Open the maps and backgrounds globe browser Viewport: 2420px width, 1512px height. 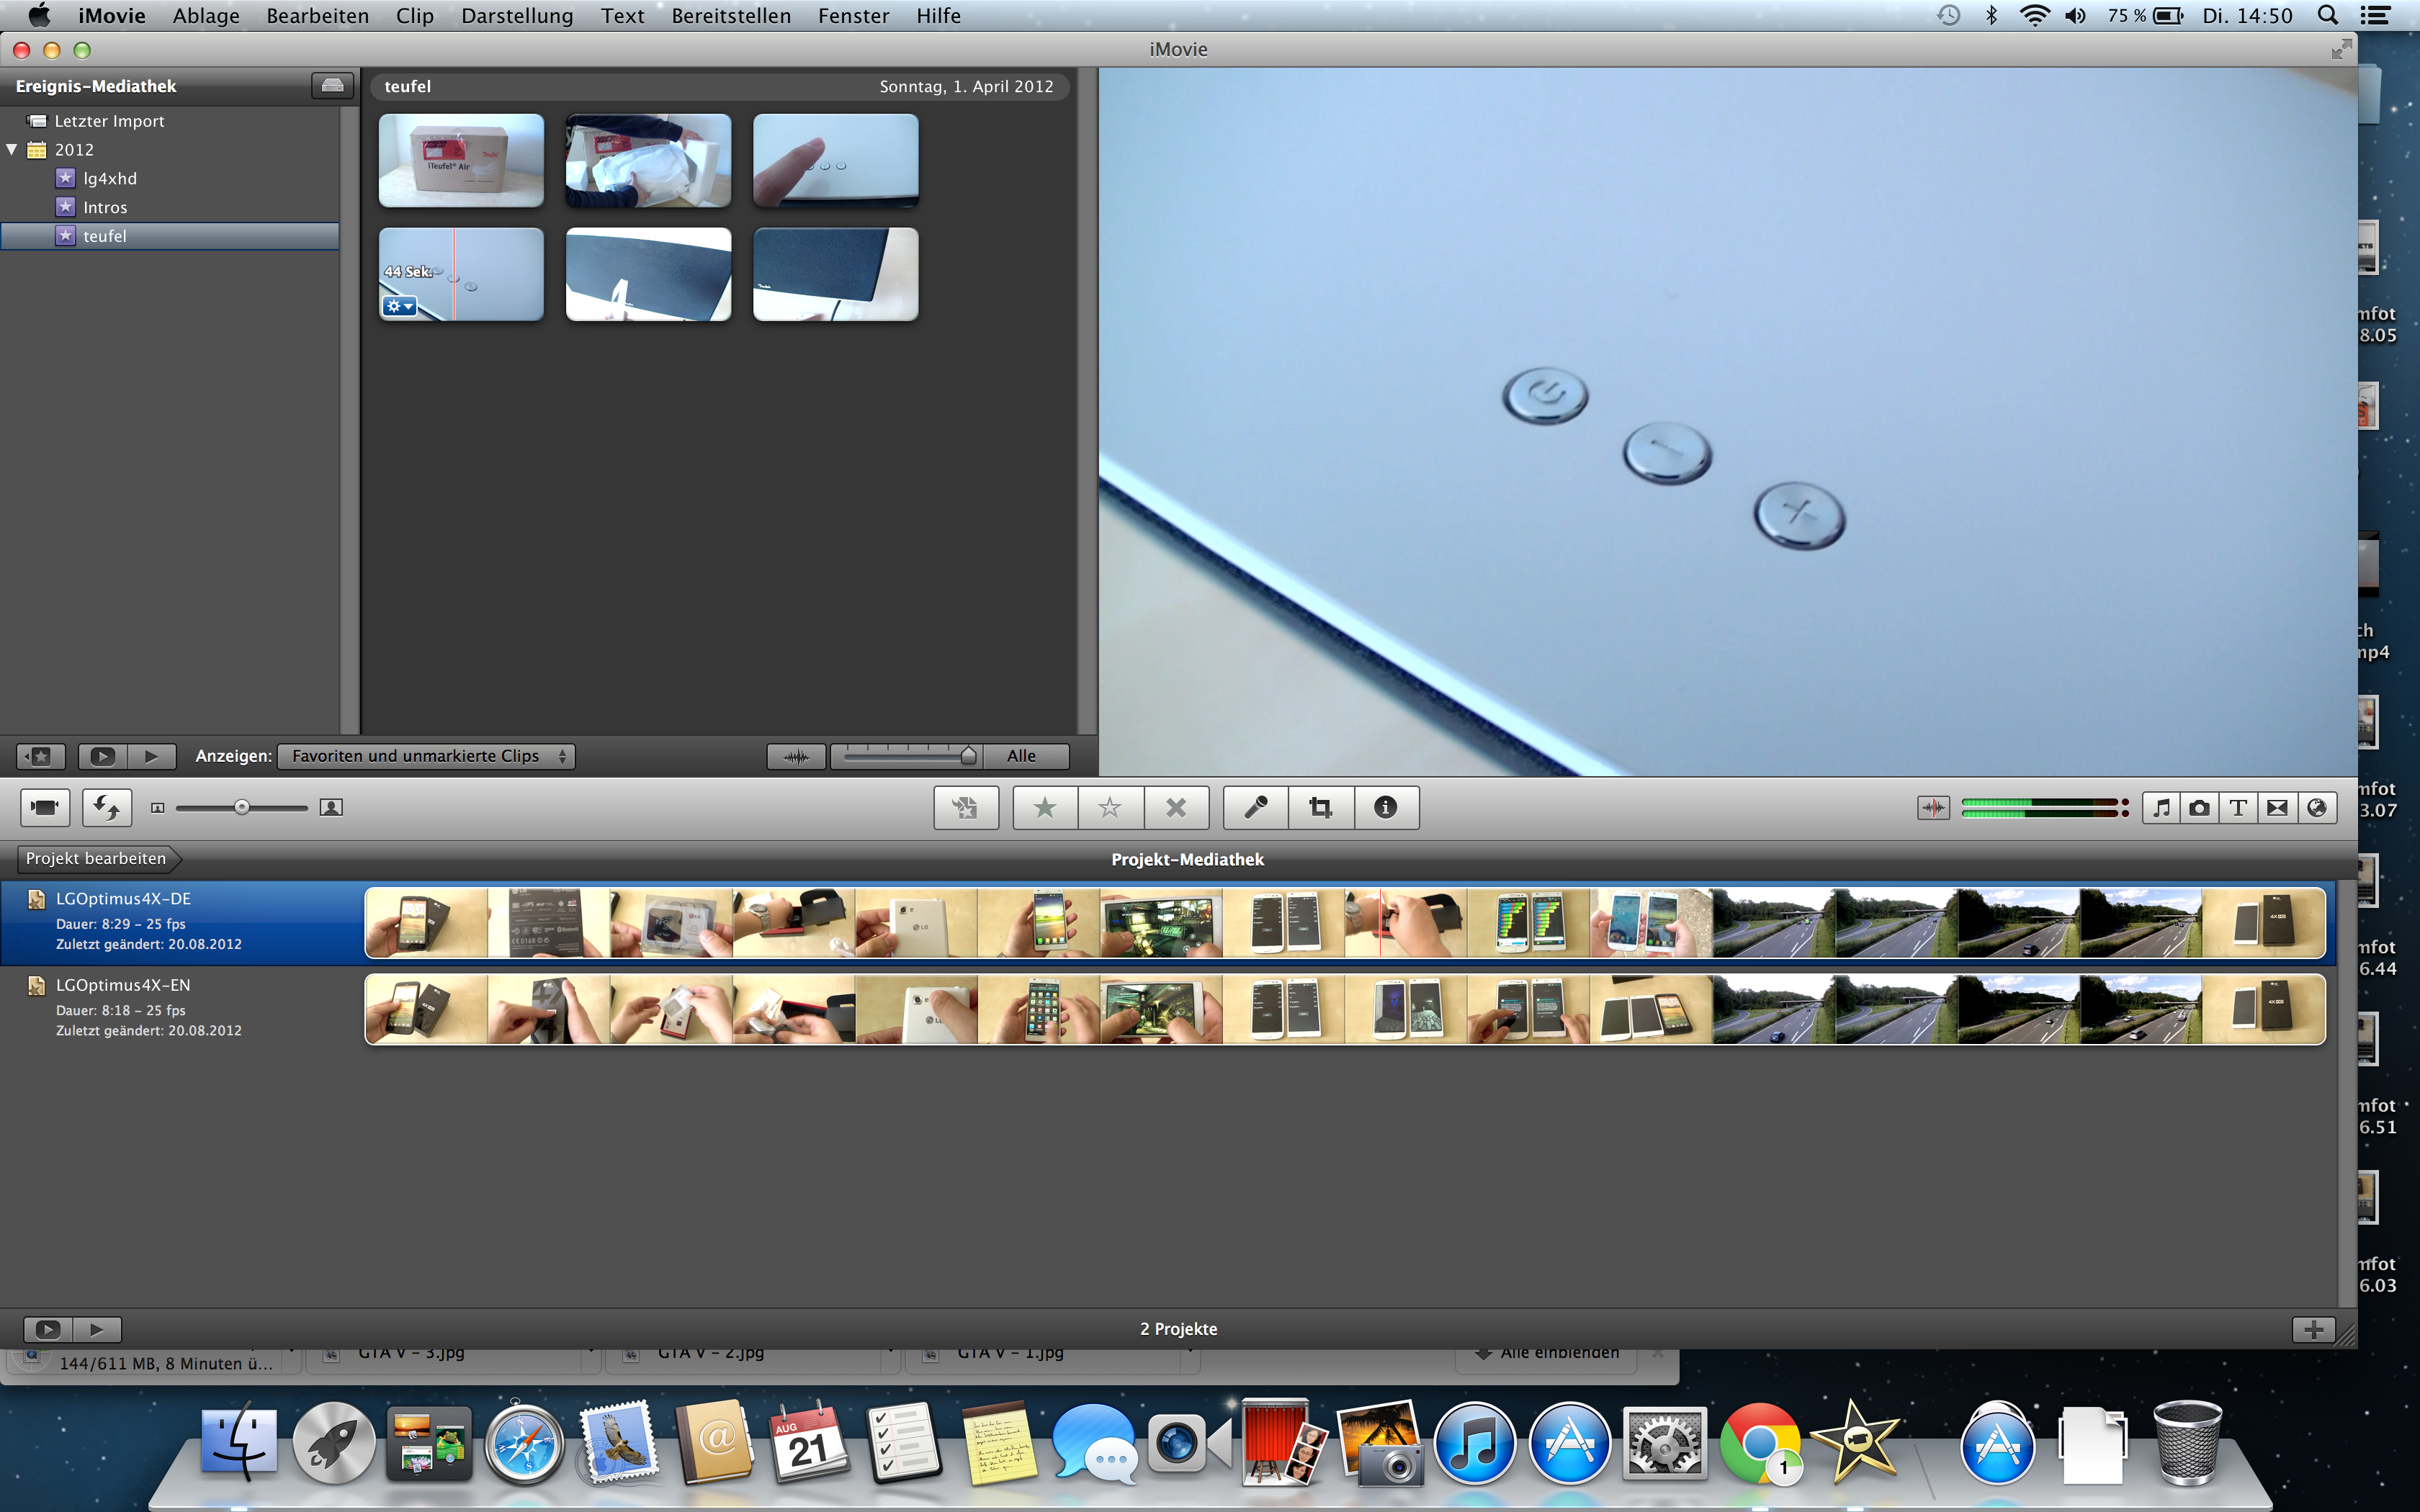tap(2317, 807)
